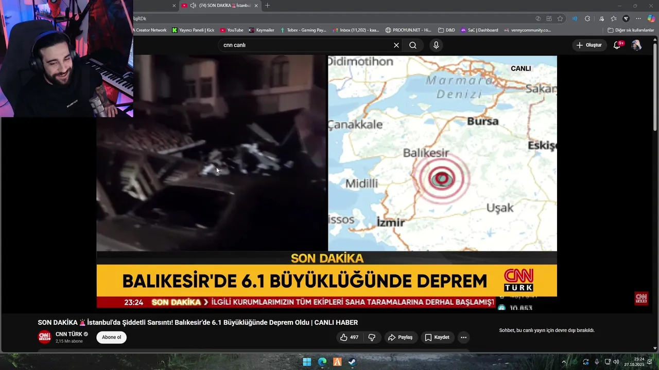The width and height of the screenshot is (659, 370).
Task: Share the video via Paylaş button
Action: tap(400, 338)
